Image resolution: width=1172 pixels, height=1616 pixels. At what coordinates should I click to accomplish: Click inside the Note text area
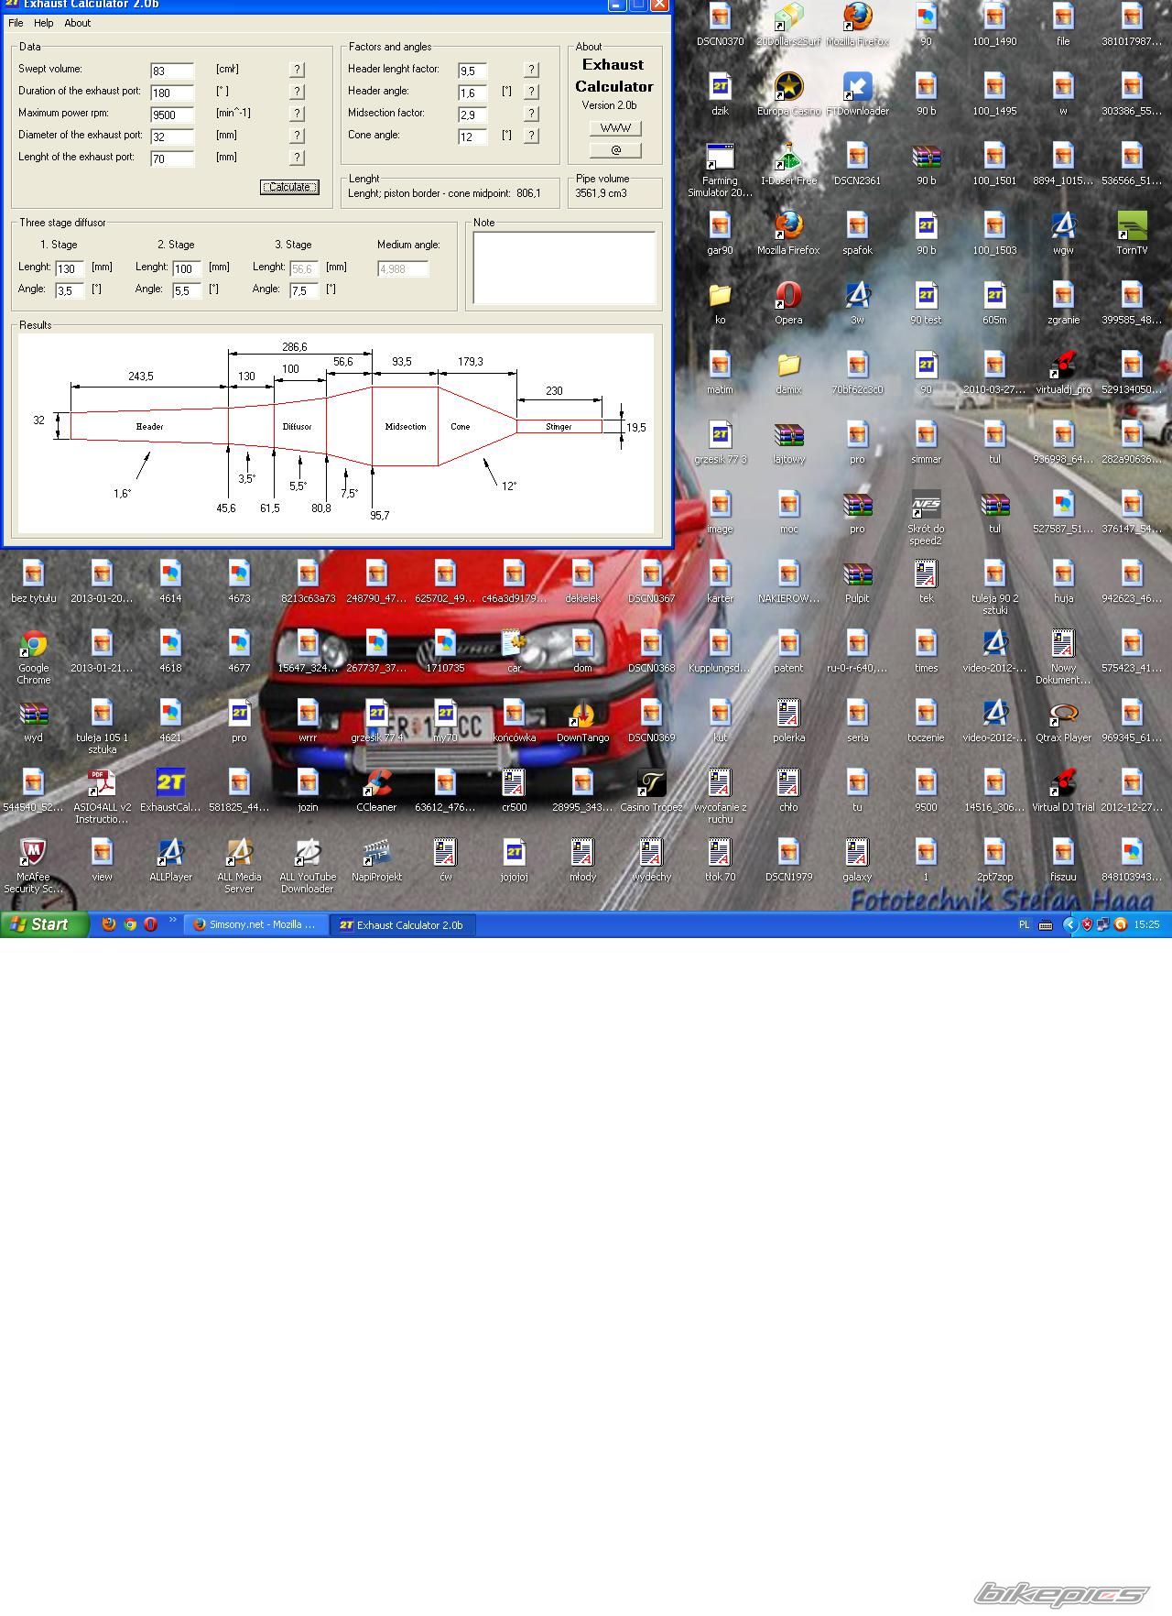coord(564,268)
